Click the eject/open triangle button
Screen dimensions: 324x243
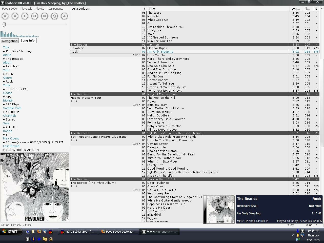(x=64, y=16)
